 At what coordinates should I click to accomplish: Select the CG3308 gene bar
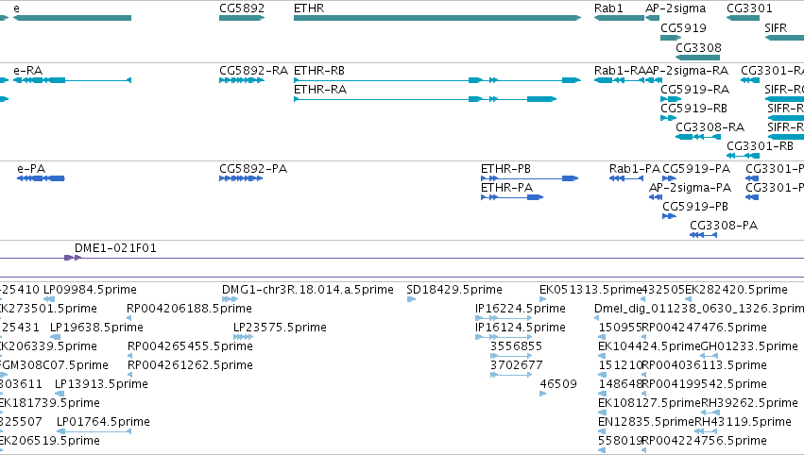click(x=698, y=58)
